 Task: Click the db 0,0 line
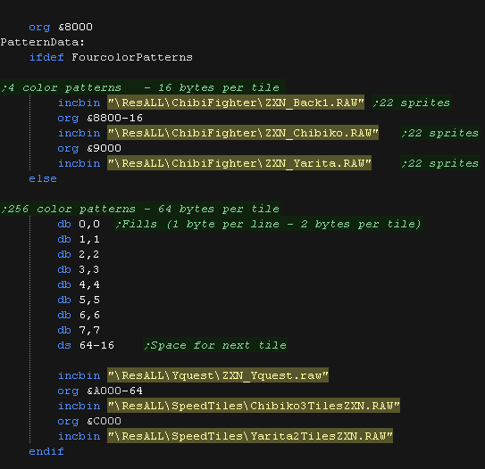[x=79, y=224]
